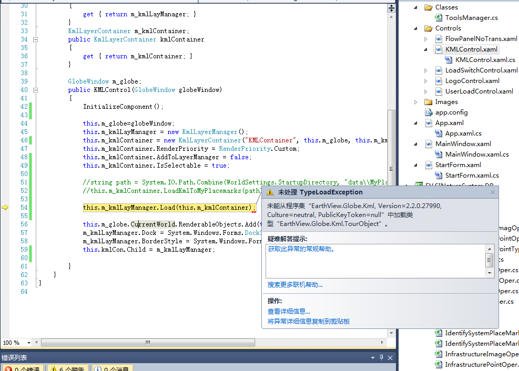Select StartForm.xaml in the solution tree
This screenshot has width=519, height=371.
[x=458, y=165]
